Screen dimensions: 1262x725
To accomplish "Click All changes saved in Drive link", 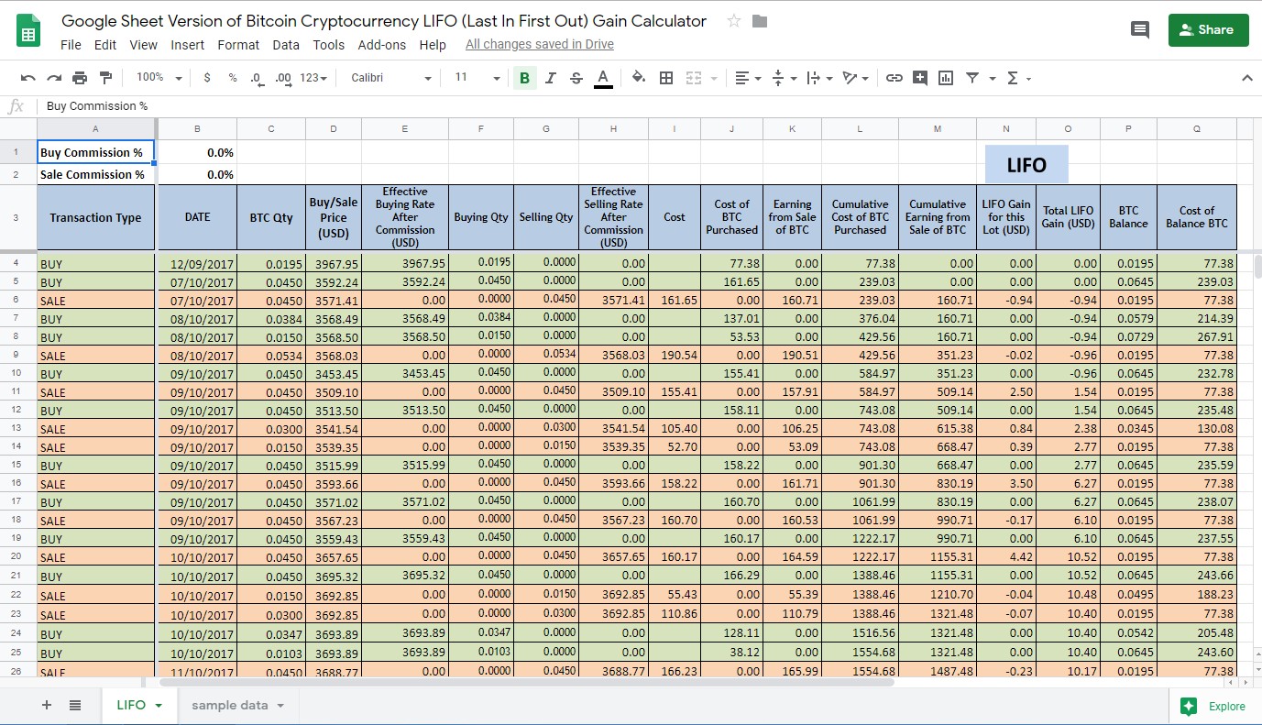I will click(x=540, y=44).
